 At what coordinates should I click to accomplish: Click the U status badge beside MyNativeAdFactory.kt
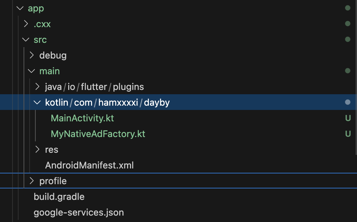click(348, 134)
